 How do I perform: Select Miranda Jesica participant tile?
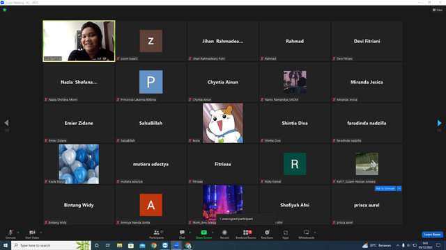(367, 82)
